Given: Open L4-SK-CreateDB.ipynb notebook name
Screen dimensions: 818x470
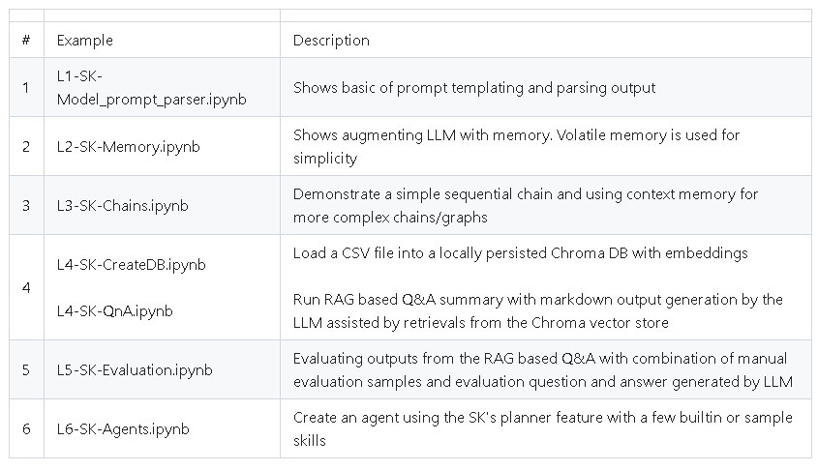Looking at the screenshot, I should pos(131,265).
